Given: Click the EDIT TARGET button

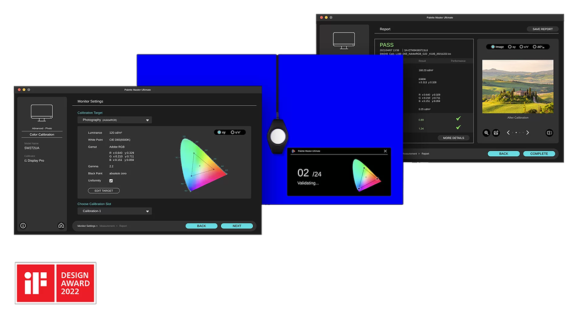Looking at the screenshot, I should (x=103, y=191).
